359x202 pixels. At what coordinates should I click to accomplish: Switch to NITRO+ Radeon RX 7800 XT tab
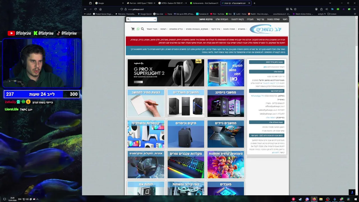coord(172,3)
